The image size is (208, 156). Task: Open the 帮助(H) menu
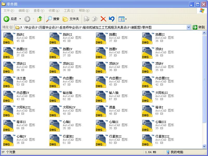(x=84, y=11)
